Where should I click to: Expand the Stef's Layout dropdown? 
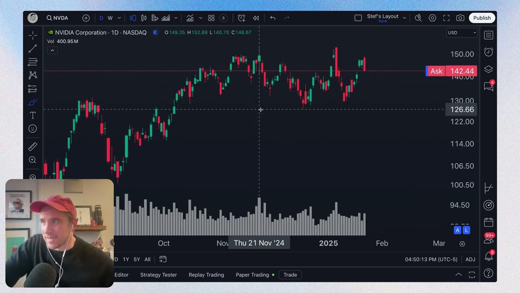[404, 18]
